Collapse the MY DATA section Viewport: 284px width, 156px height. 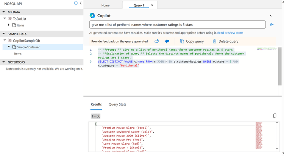click(4, 12)
